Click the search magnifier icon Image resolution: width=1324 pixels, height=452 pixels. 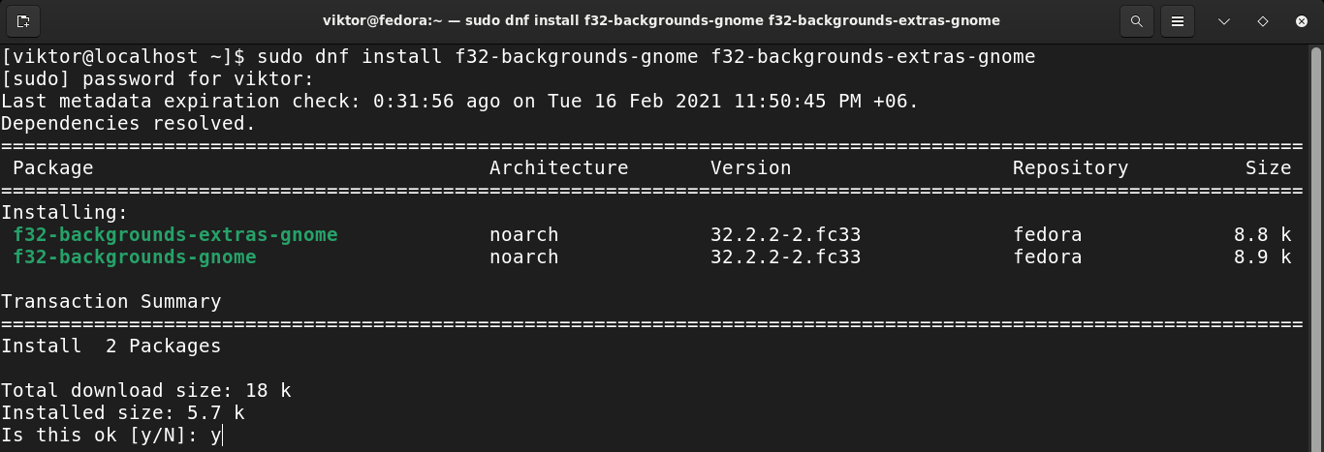pos(1137,20)
